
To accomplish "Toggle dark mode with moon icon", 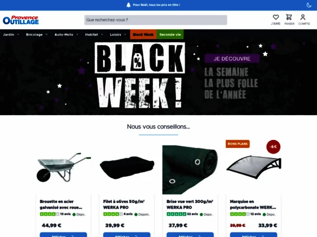I will point(309,5).
